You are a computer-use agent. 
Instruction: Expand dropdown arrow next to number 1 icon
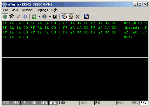(x=50, y=17)
